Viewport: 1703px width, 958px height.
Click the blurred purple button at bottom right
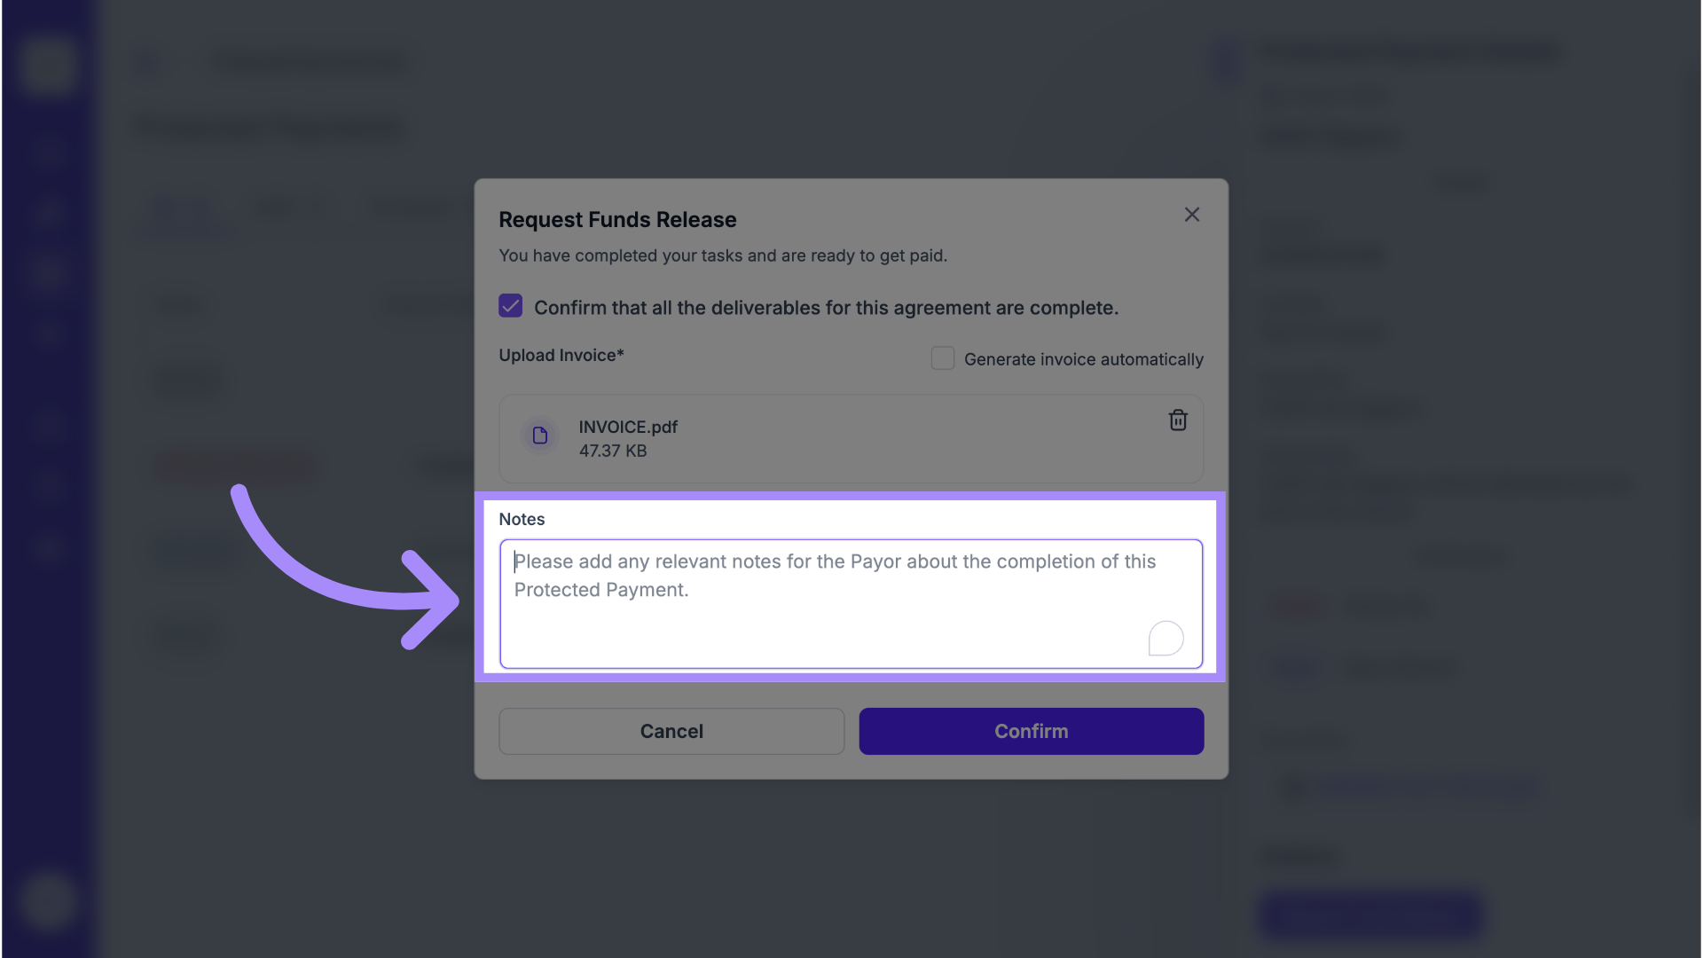(x=1370, y=915)
